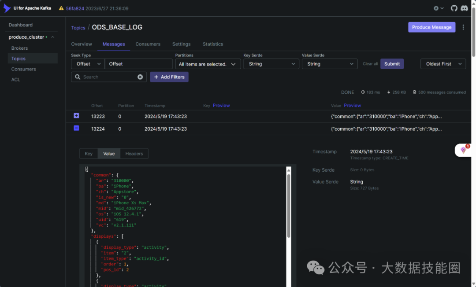Open the three-dot topic actions menu
476x287 pixels.
[463, 27]
